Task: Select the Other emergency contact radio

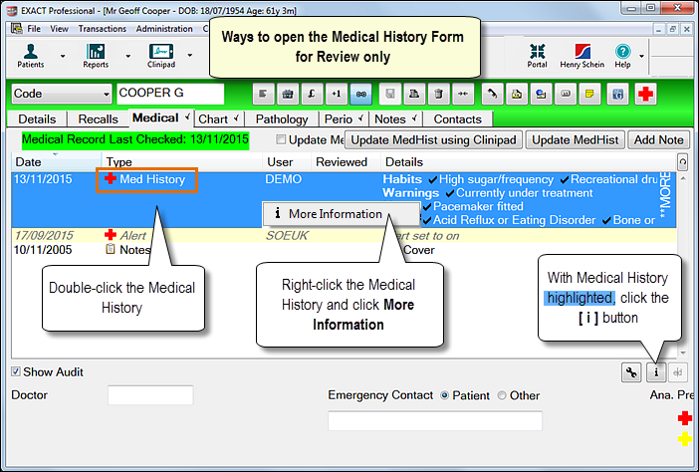Action: (x=502, y=395)
